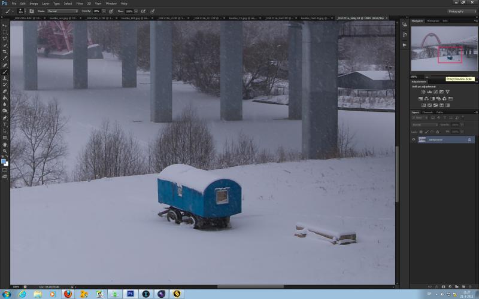This screenshot has width=479, height=299.
Task: Select the Type tool
Action: click(x=5, y=124)
